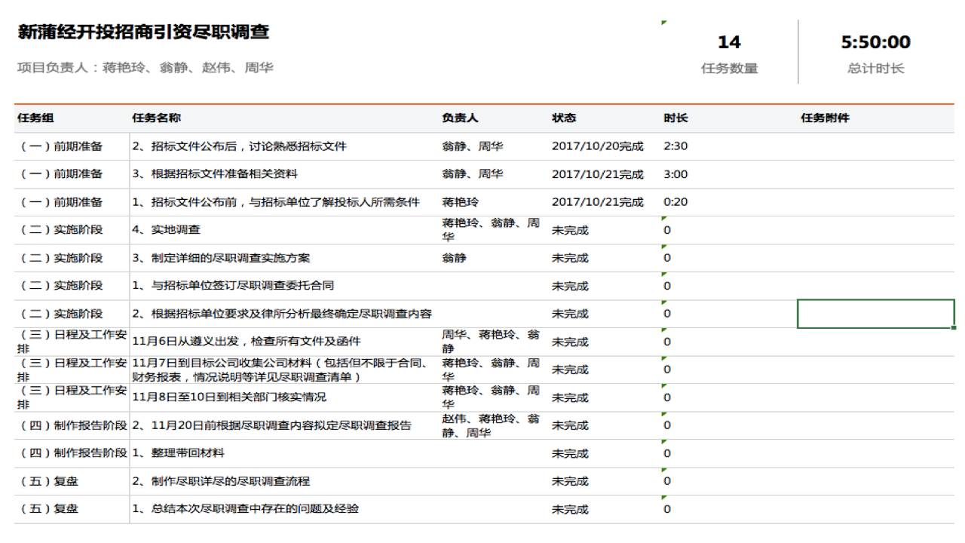Click the duration cell 3:00
The width and height of the screenshot is (965, 543).
[x=675, y=174]
